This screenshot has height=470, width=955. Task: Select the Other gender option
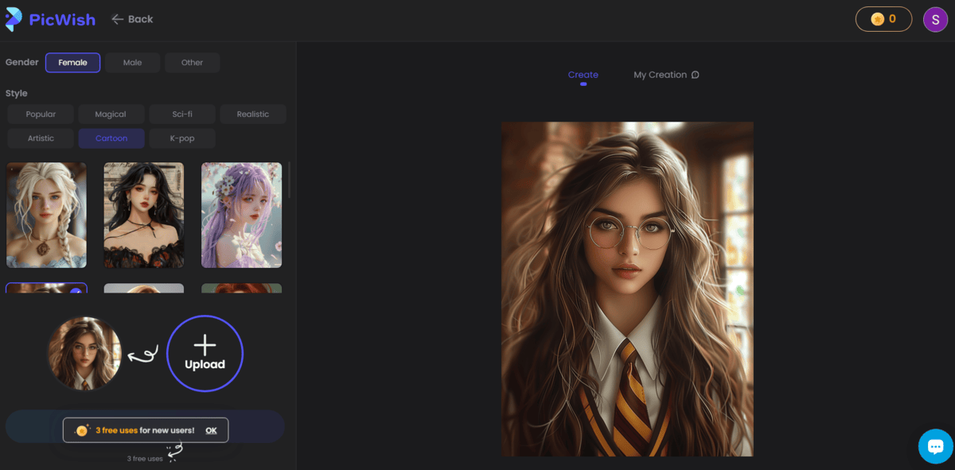(192, 62)
